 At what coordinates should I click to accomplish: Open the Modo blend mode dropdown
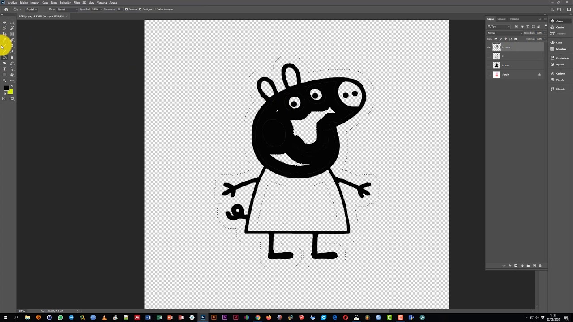[x=67, y=9]
